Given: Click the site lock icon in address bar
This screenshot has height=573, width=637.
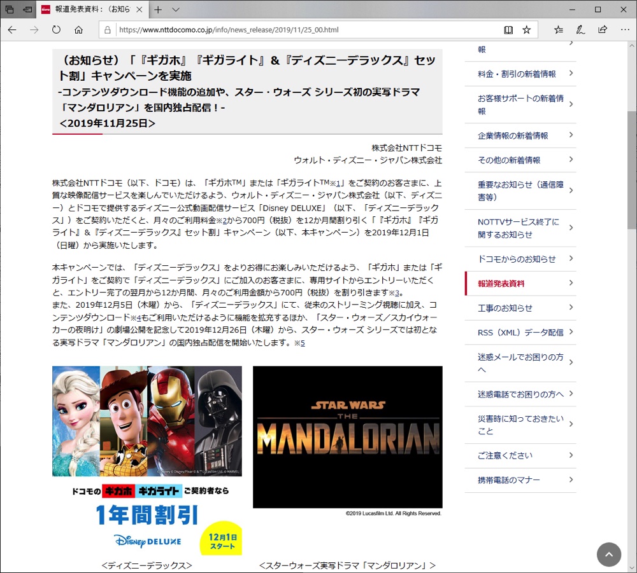Looking at the screenshot, I should point(107,30).
